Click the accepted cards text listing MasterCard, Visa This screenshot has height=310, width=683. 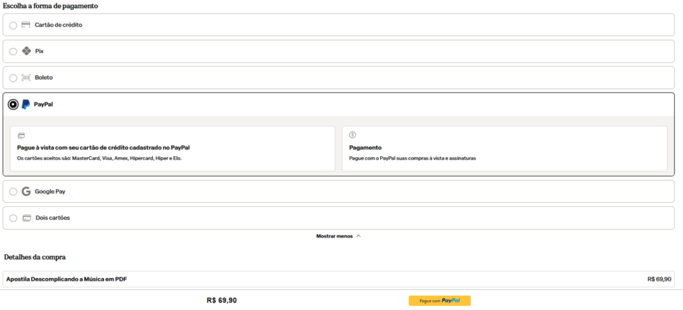pyautogui.click(x=99, y=158)
